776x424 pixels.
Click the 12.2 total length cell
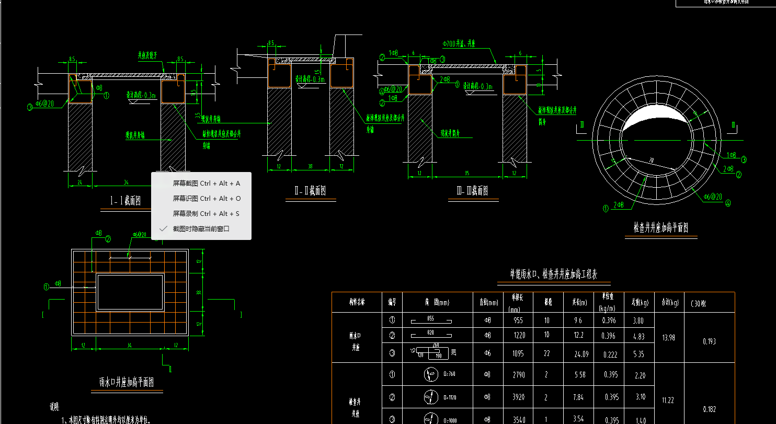click(578, 336)
